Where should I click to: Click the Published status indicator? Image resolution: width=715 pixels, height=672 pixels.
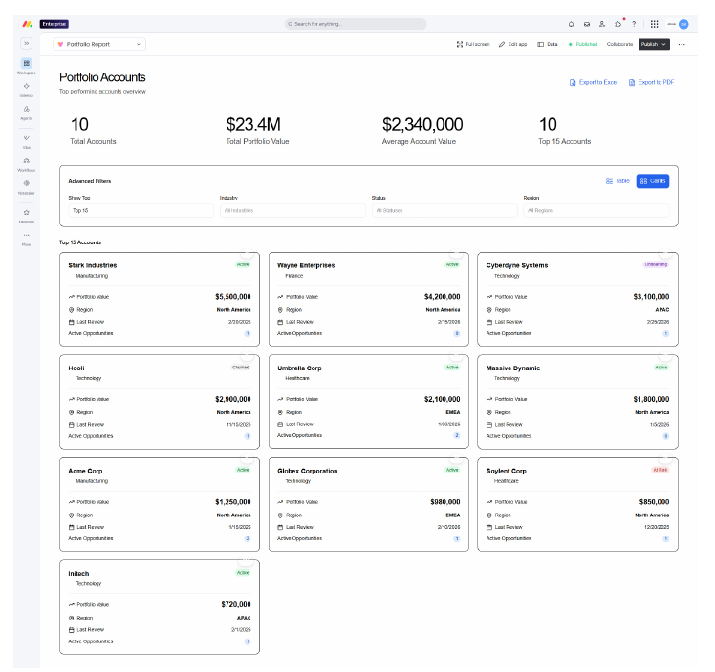[x=583, y=44]
